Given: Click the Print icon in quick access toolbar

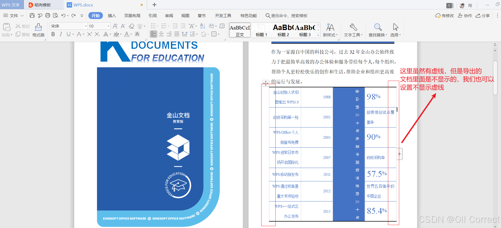Looking at the screenshot, I should pyautogui.click(x=48, y=16).
